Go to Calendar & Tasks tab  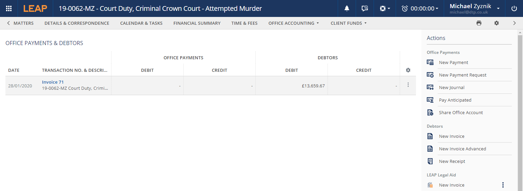(141, 23)
